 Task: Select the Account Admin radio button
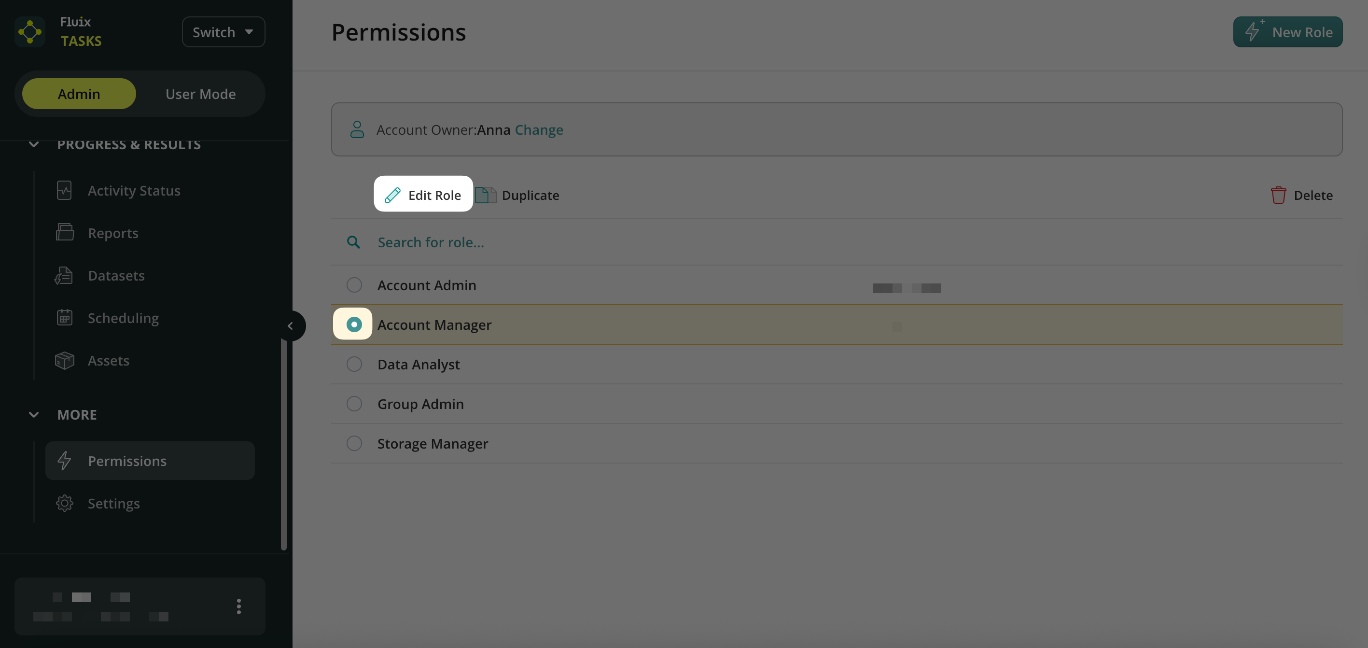coord(354,285)
